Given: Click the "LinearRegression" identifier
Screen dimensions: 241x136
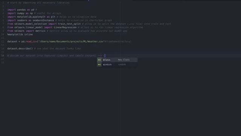Looking at the screenshot, I should (65, 28).
